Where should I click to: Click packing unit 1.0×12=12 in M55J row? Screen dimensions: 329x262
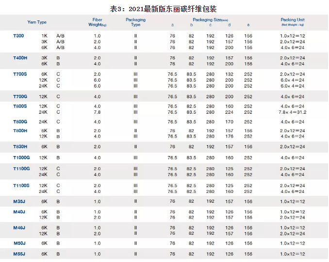point(293,254)
